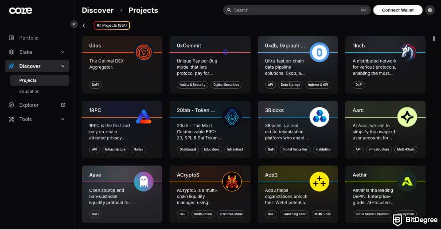Open the 3Blocks card description text

point(286,132)
